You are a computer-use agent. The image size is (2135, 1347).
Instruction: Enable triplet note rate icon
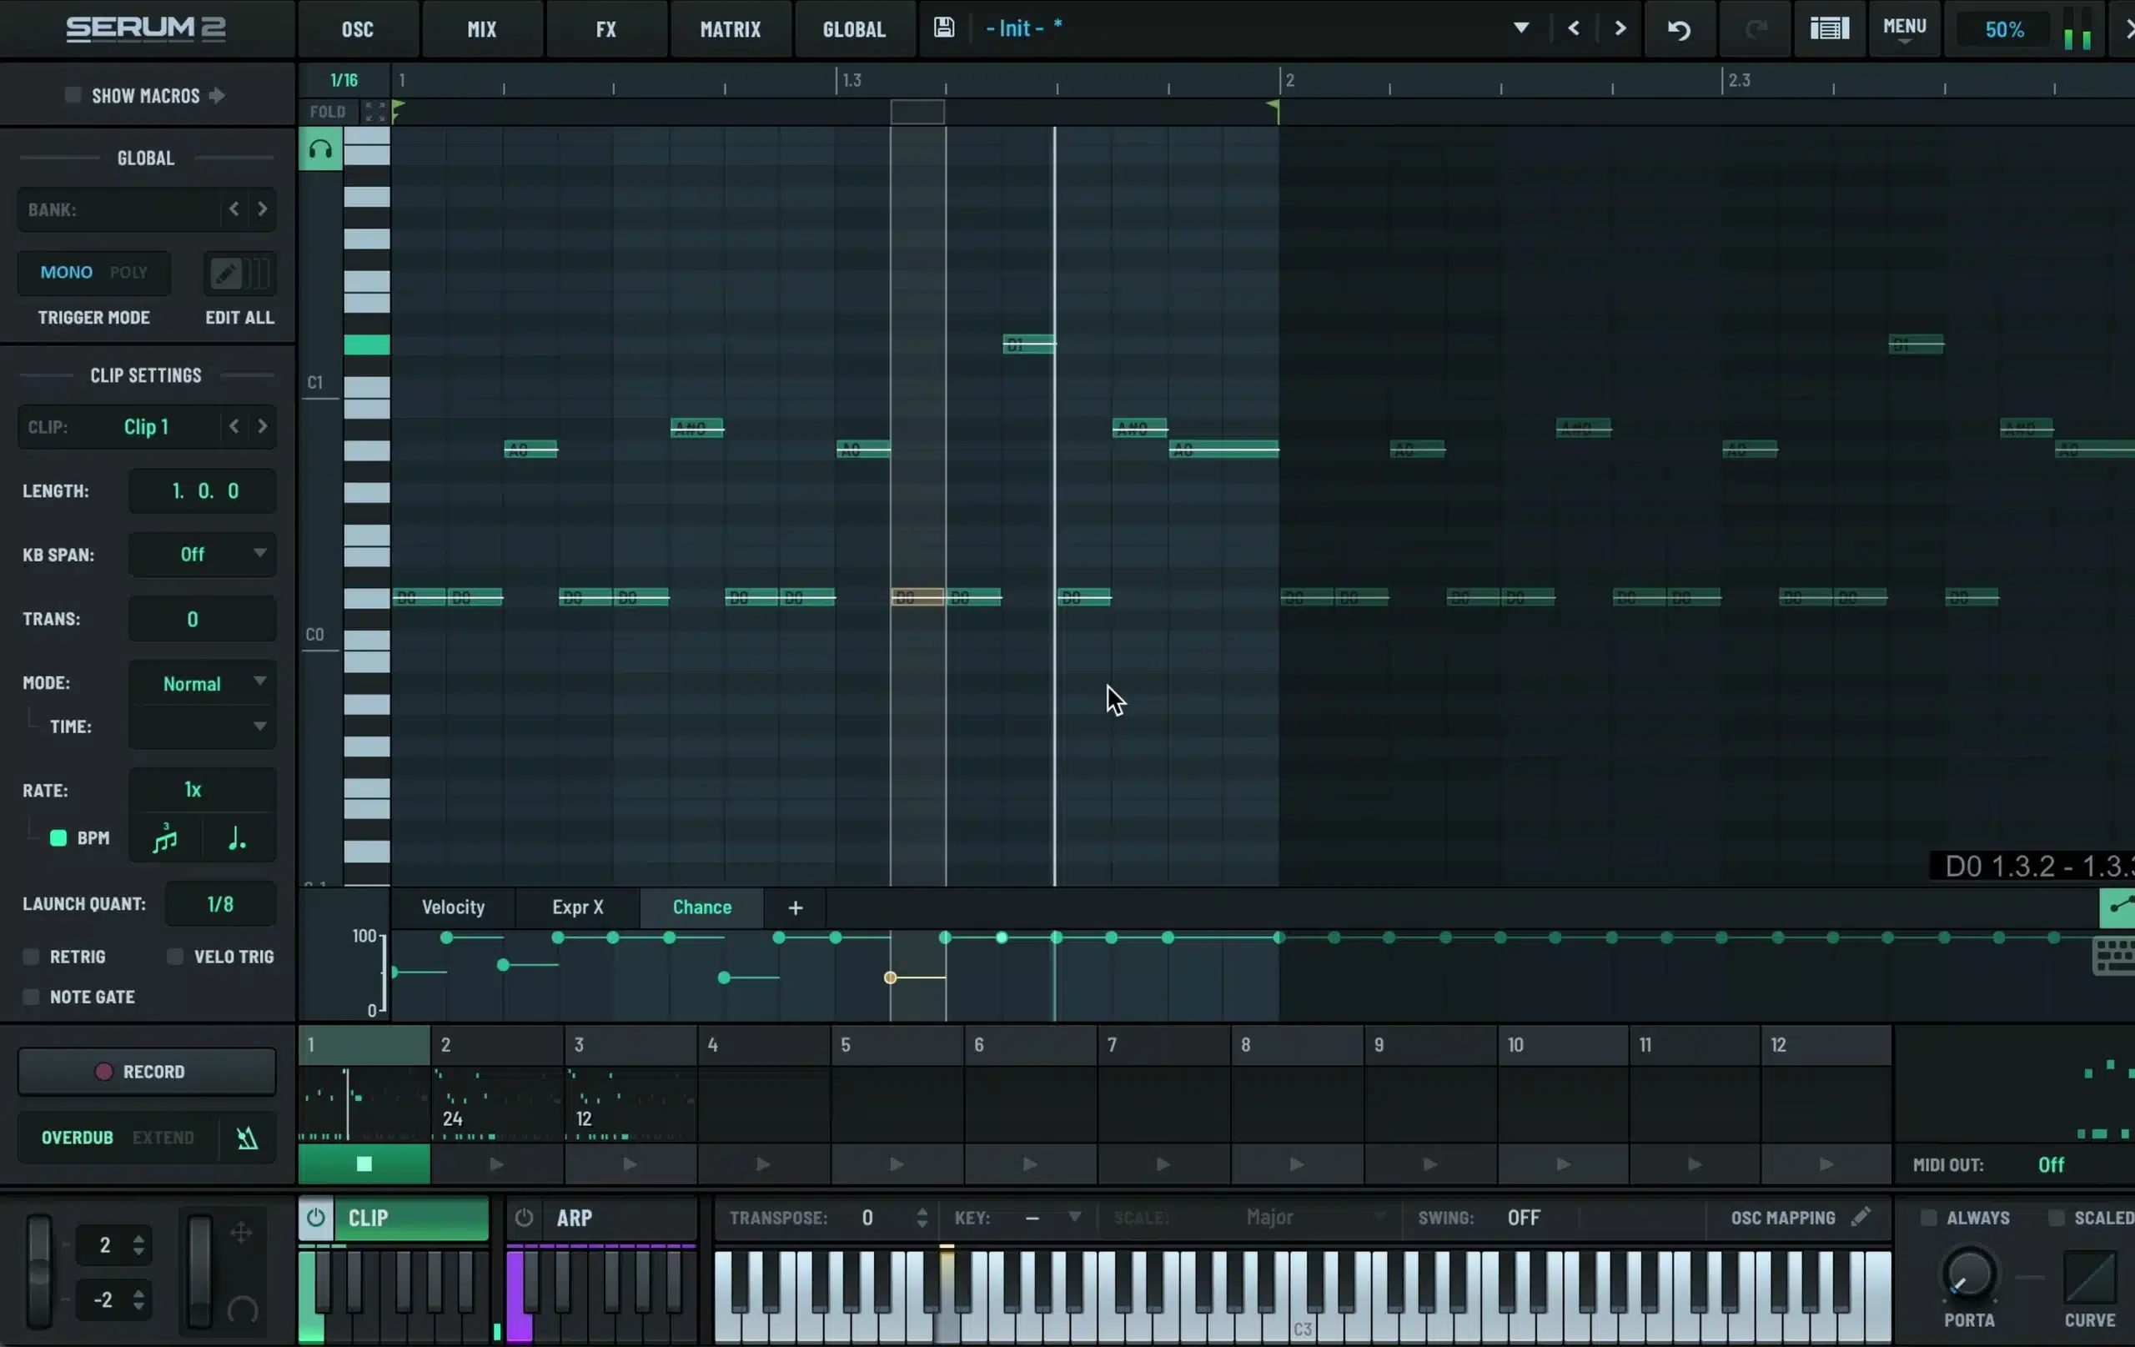165,838
